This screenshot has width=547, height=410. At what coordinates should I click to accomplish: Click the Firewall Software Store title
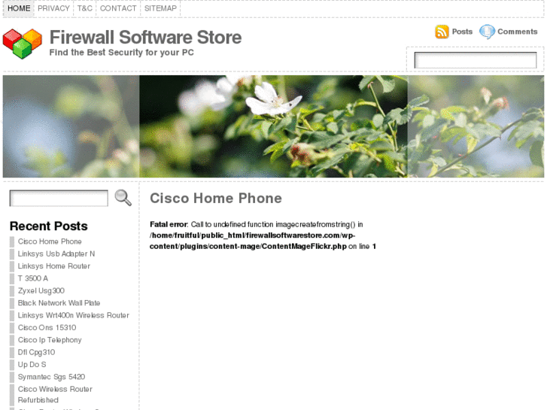pyautogui.click(x=145, y=38)
